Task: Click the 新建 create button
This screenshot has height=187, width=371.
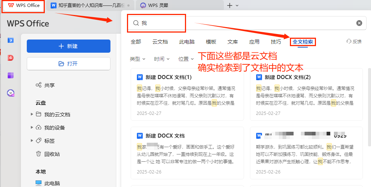Action: pos(69,46)
